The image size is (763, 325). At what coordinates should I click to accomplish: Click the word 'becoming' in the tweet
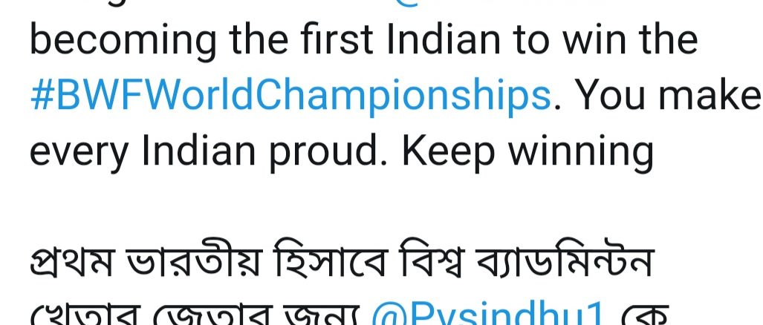click(123, 42)
